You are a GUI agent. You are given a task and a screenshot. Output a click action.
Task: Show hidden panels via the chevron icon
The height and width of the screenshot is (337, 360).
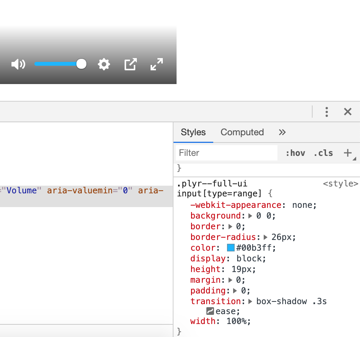pos(282,132)
